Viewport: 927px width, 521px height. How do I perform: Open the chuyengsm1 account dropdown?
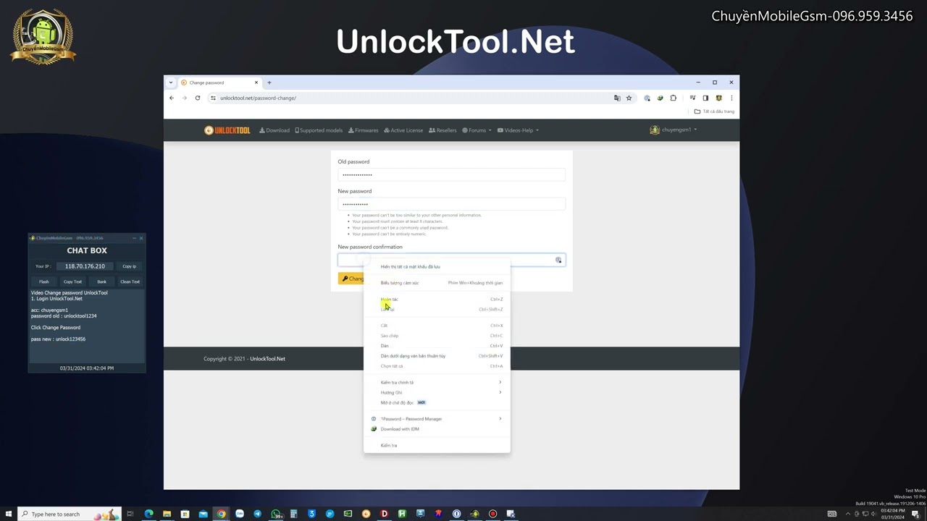click(x=674, y=130)
